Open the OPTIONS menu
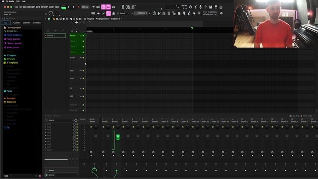The image size is (318, 179). pyautogui.click(x=45, y=7)
